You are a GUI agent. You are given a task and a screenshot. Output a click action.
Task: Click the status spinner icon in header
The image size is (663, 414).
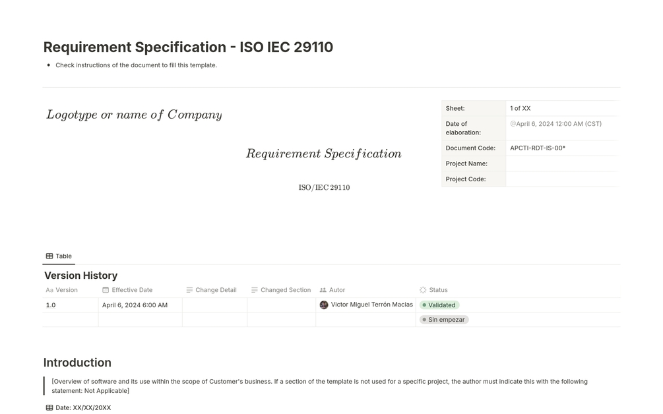tap(423, 290)
